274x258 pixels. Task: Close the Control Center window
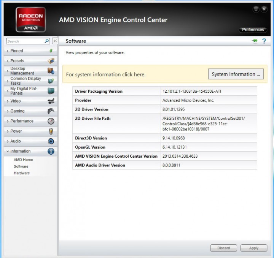(264, 9)
